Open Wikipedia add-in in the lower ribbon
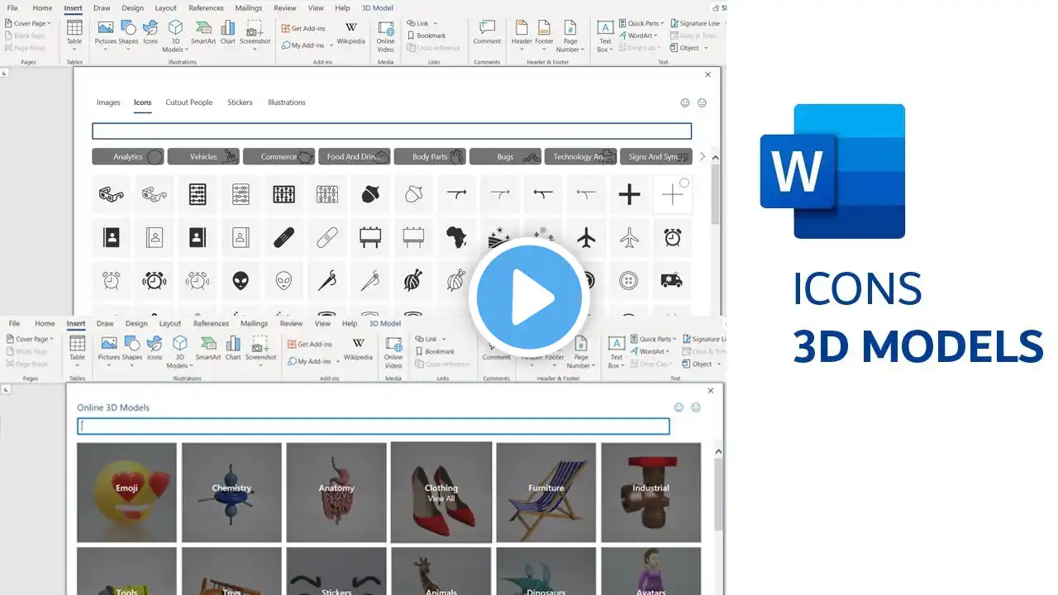Viewport: 1058px width, 595px height. 358,349
